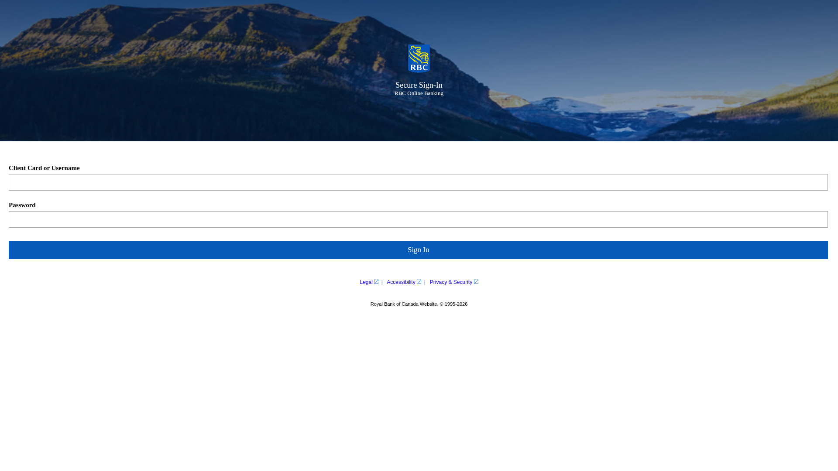Viewport: 838px width, 471px height.
Task: Focus the Client Card or Username field
Action: click(x=418, y=182)
